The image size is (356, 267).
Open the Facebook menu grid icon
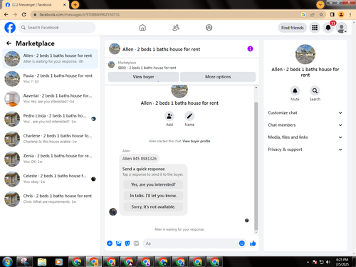pos(315,28)
